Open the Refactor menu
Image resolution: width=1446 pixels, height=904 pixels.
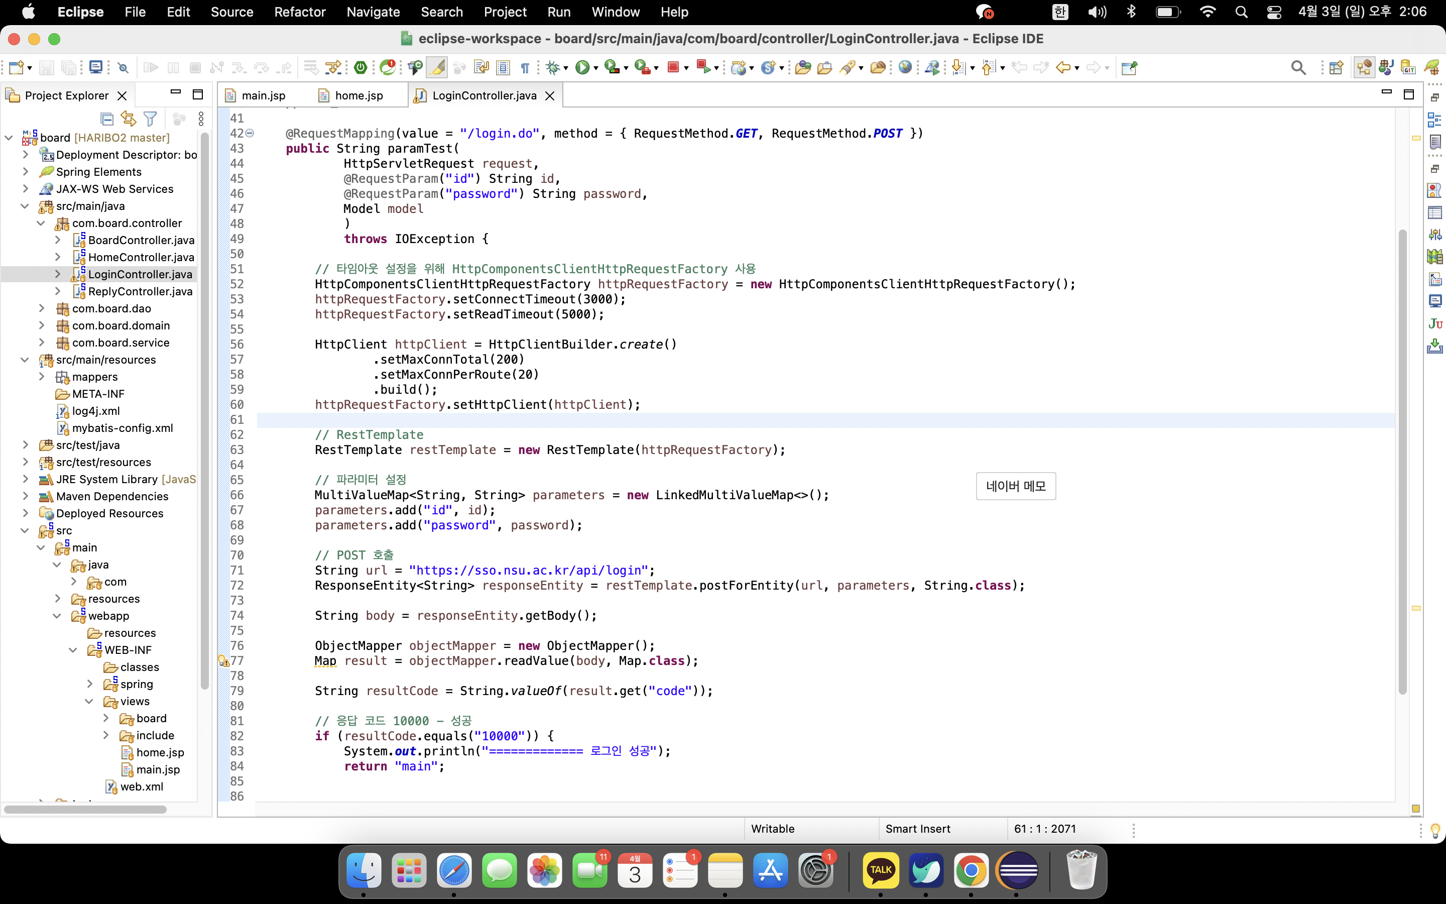pyautogui.click(x=299, y=12)
